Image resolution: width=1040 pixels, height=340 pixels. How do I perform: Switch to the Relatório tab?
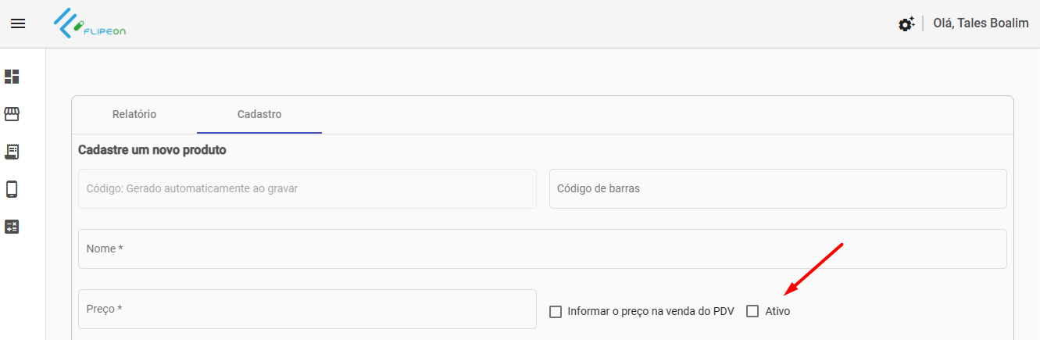pos(134,114)
